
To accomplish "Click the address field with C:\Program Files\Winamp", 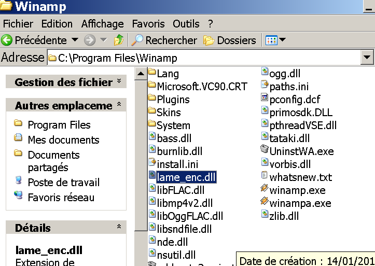I will pos(204,58).
